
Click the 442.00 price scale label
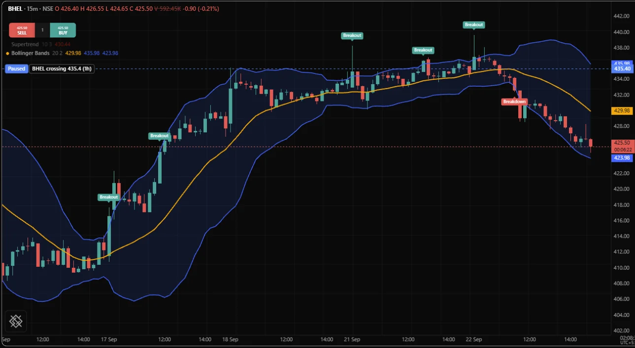click(622, 16)
